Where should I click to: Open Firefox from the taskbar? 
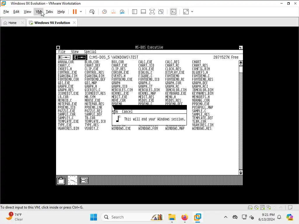point(185,217)
